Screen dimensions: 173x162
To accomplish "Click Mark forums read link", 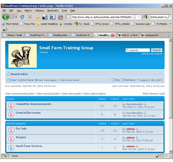I will click(x=153, y=94).
